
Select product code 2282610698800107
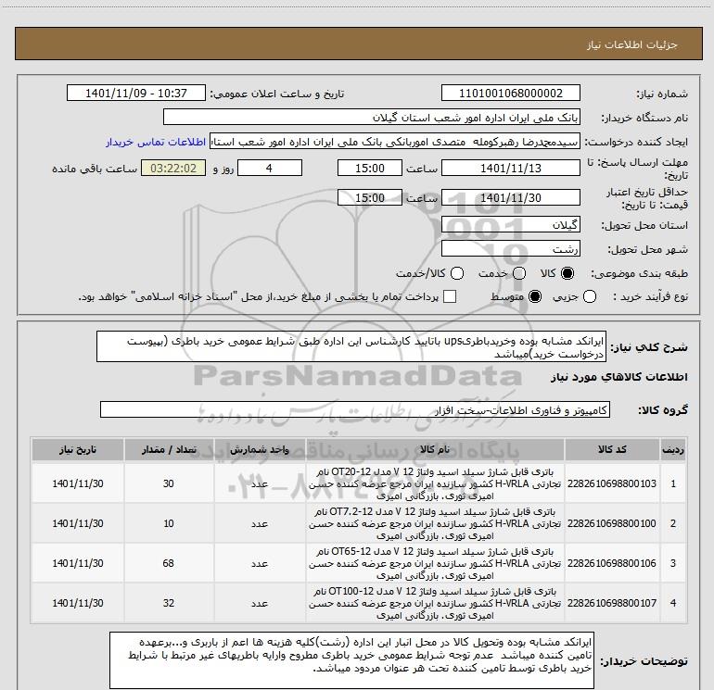tap(612, 603)
